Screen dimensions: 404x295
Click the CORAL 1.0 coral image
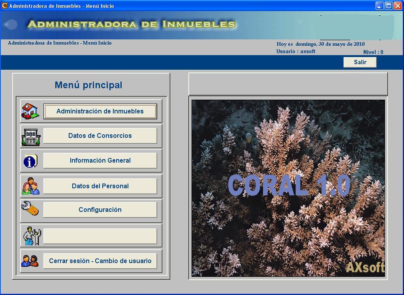(x=288, y=188)
